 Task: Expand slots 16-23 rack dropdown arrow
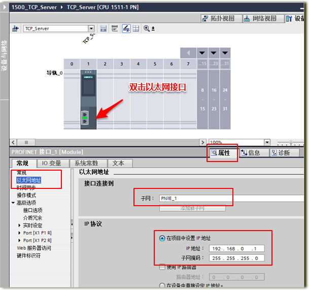(214, 53)
